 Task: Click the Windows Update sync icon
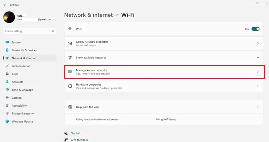[7, 121]
